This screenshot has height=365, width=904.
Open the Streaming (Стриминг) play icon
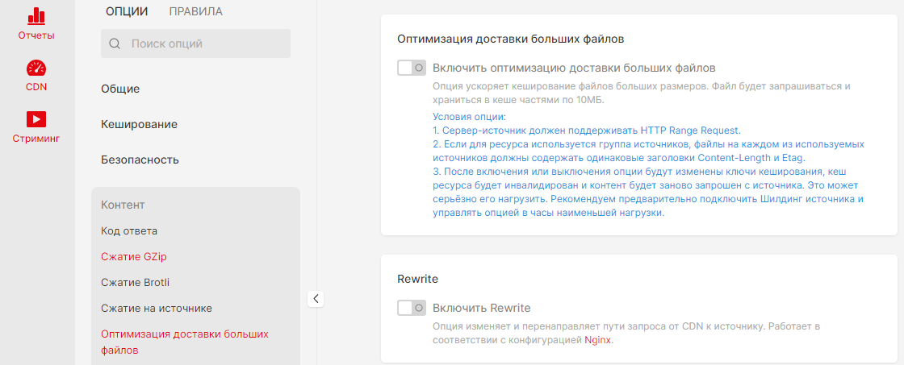click(x=36, y=119)
